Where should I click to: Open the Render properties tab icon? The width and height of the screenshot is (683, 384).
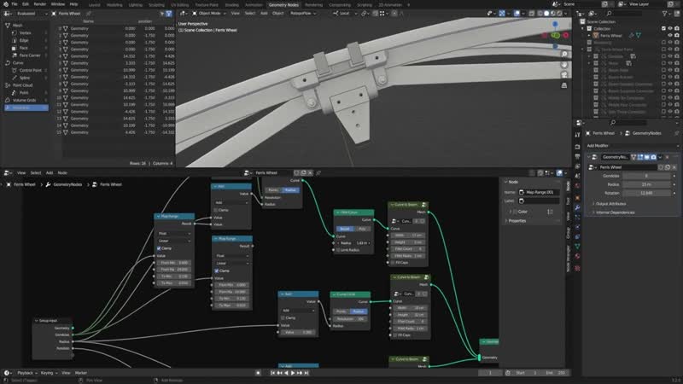click(578, 147)
